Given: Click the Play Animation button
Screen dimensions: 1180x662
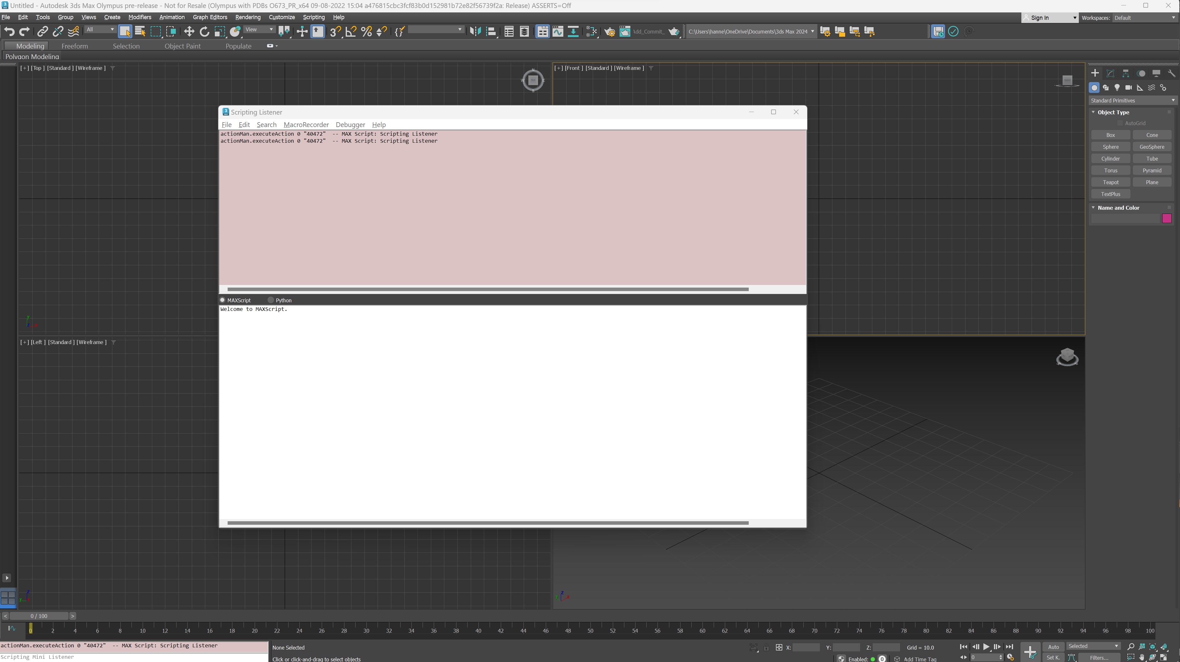Looking at the screenshot, I should point(986,646).
